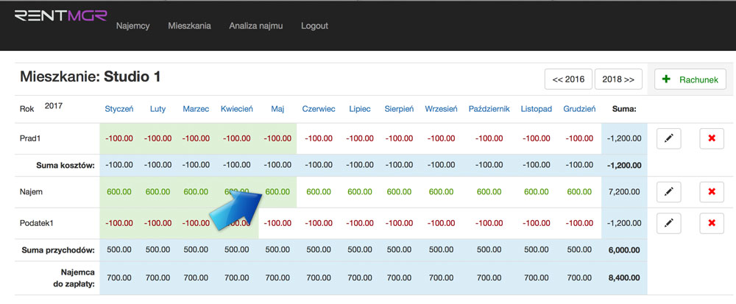Screen dimensions: 736x304
Task: Remove the Najem row via red X
Action: tap(711, 192)
